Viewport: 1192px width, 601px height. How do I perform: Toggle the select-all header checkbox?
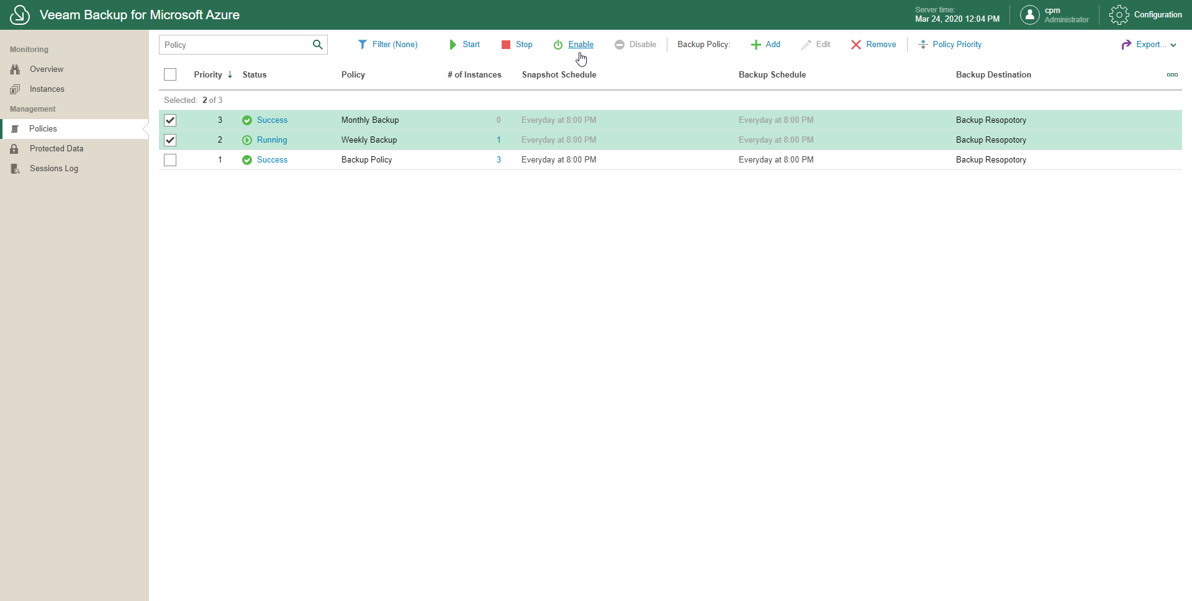170,74
